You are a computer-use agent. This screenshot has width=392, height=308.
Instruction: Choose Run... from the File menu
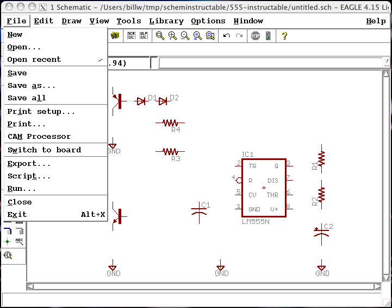(x=56, y=189)
